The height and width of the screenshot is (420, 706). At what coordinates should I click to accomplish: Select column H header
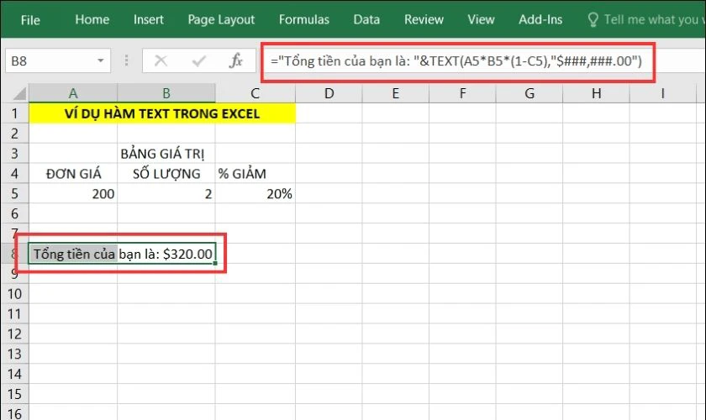(x=596, y=93)
